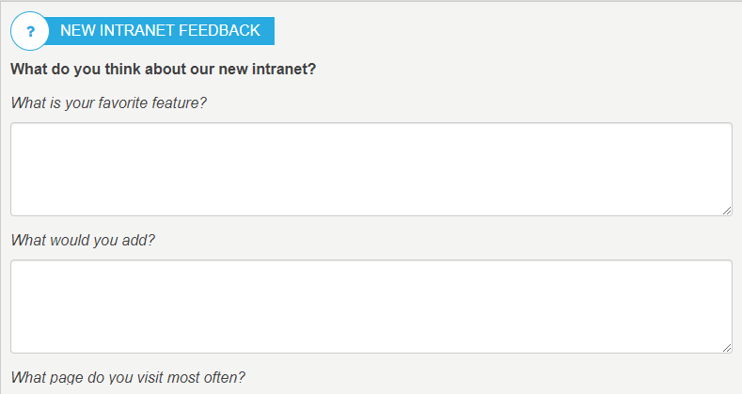The image size is (742, 394).
Task: Select the bold intranet question heading
Action: point(163,70)
